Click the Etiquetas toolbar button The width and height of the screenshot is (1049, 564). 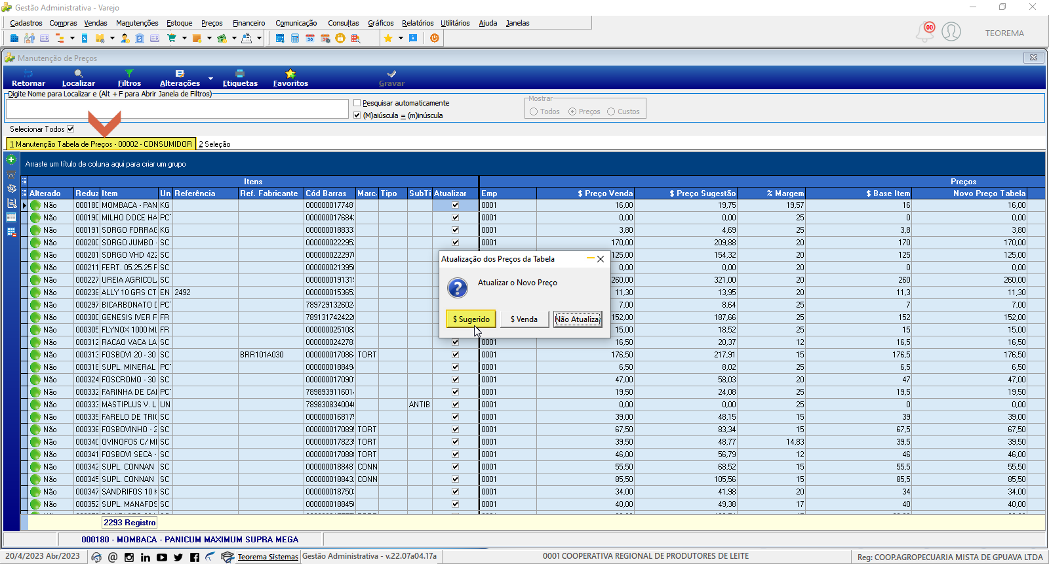pyautogui.click(x=240, y=78)
